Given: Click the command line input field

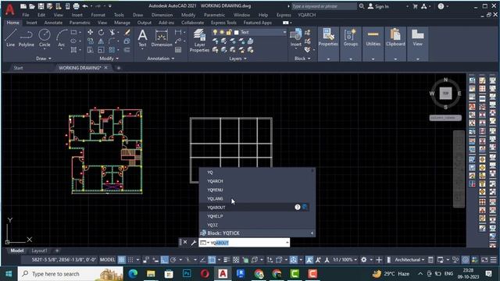Looking at the screenshot, I should 244,243.
